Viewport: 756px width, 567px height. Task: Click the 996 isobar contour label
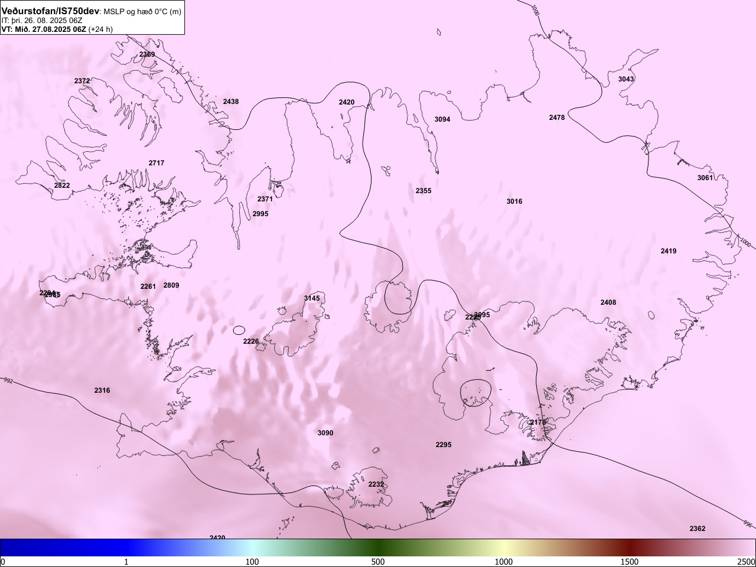[x=748, y=524]
